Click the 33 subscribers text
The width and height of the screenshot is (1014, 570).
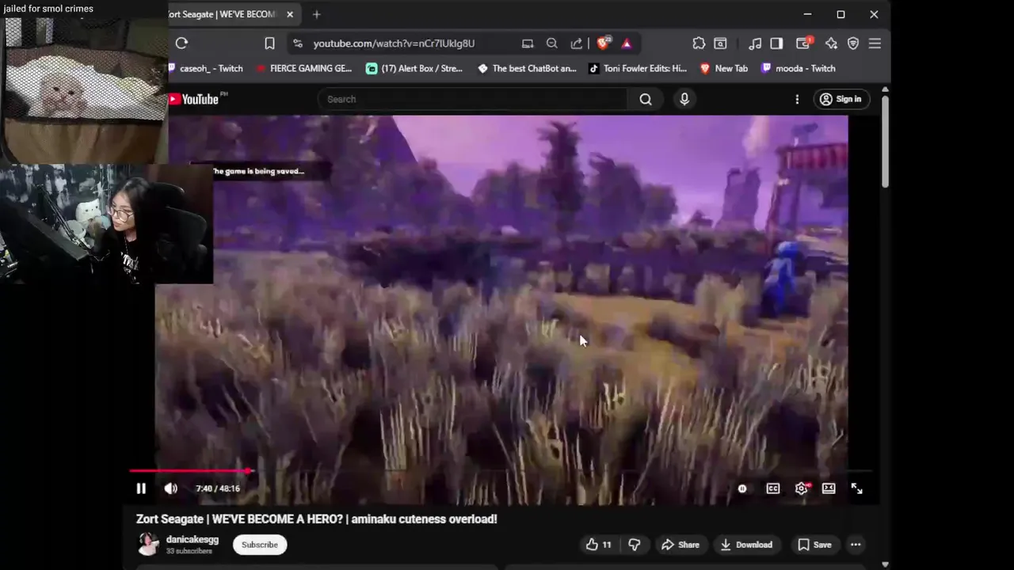tap(189, 551)
